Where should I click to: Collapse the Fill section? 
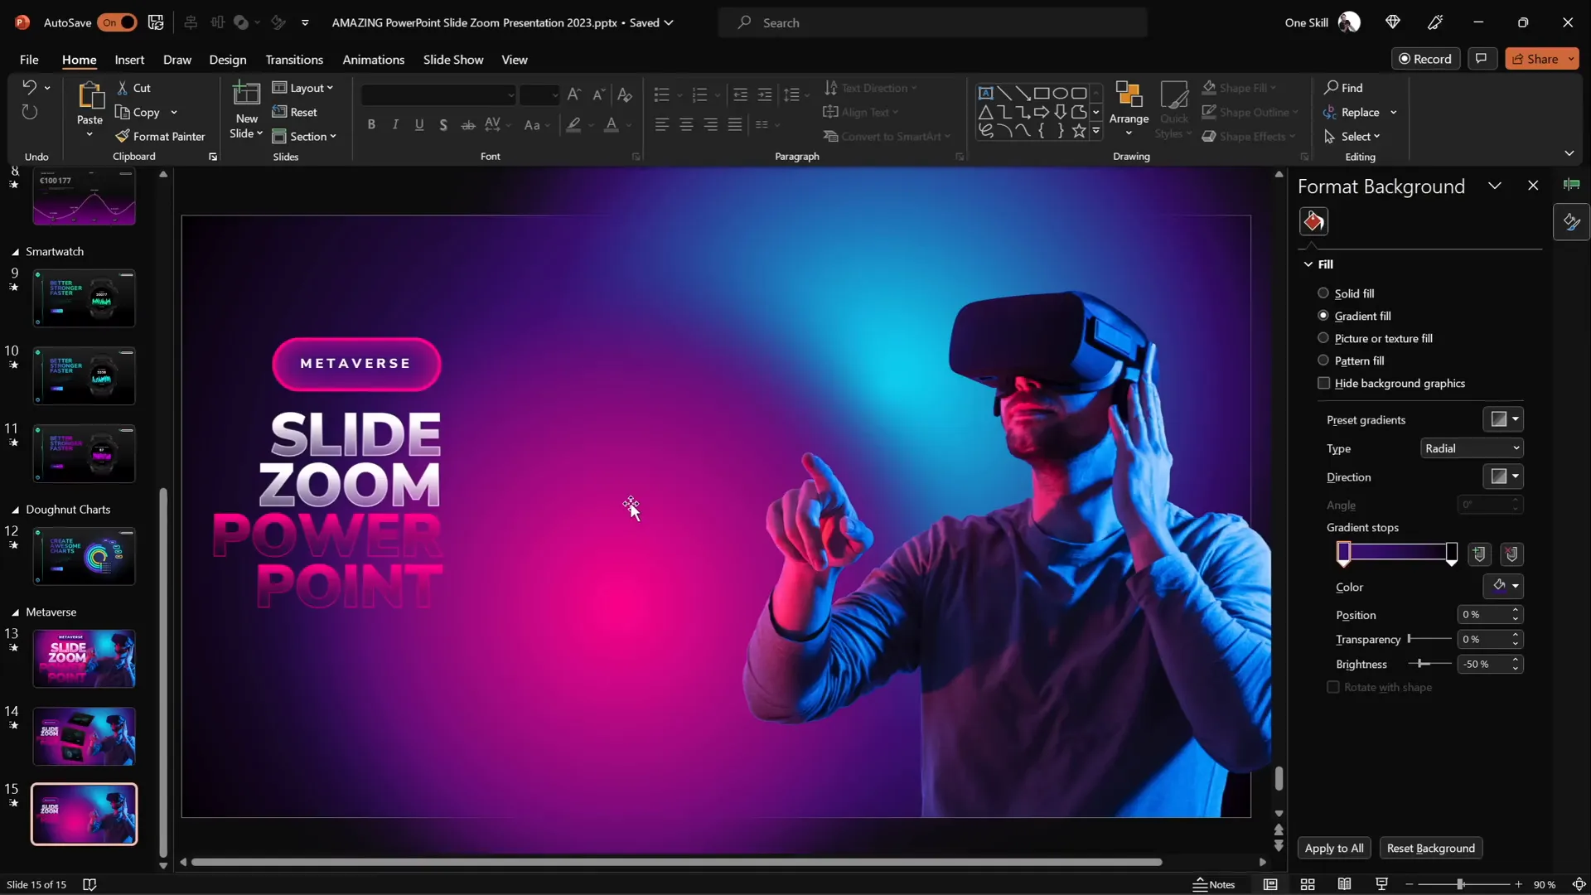click(x=1308, y=264)
